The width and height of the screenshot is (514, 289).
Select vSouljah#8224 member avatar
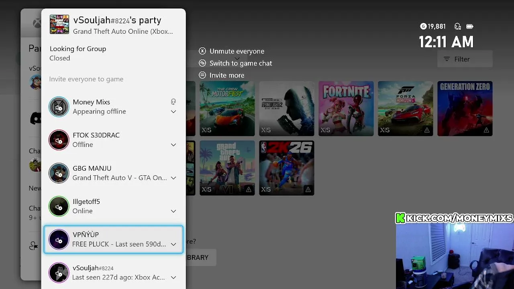(59, 273)
